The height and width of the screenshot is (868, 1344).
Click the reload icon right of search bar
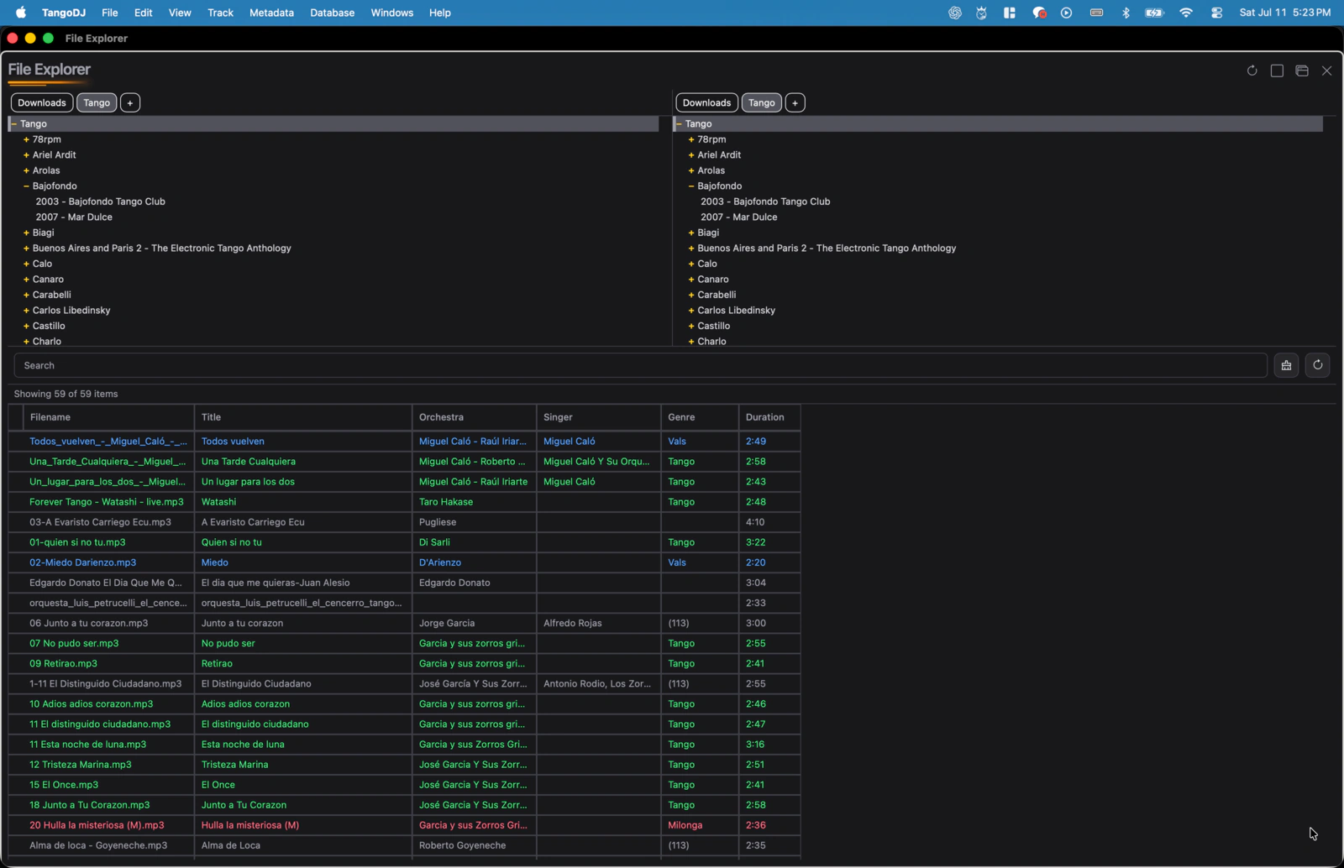pyautogui.click(x=1317, y=365)
